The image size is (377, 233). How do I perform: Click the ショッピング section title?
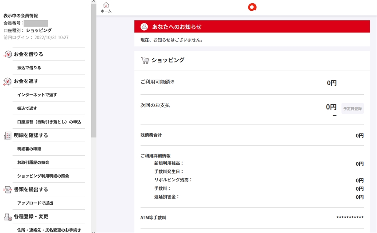tap(168, 60)
